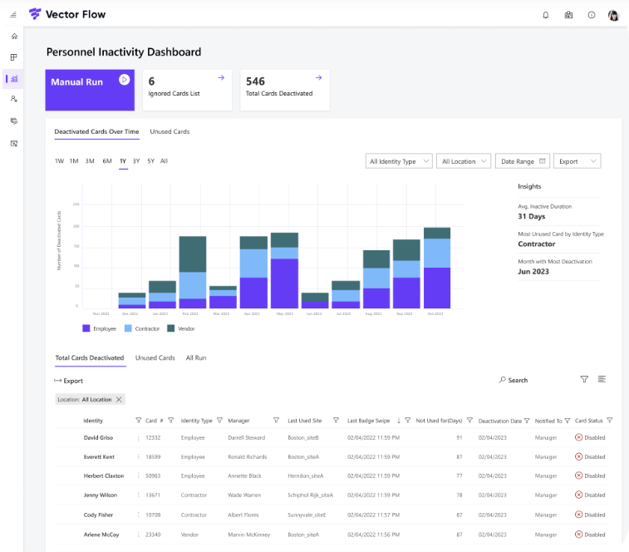Switch to the All Run table tab
Screen dimensions: 629x552
[x=196, y=357]
